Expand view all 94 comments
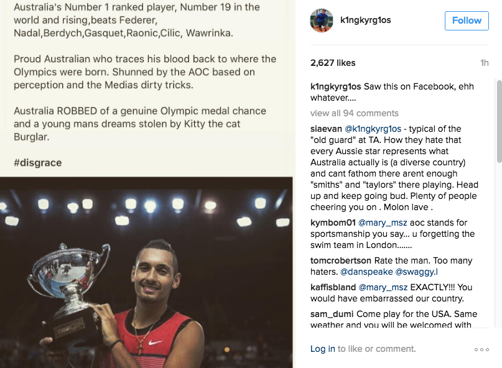502x368 pixels. coord(354,113)
